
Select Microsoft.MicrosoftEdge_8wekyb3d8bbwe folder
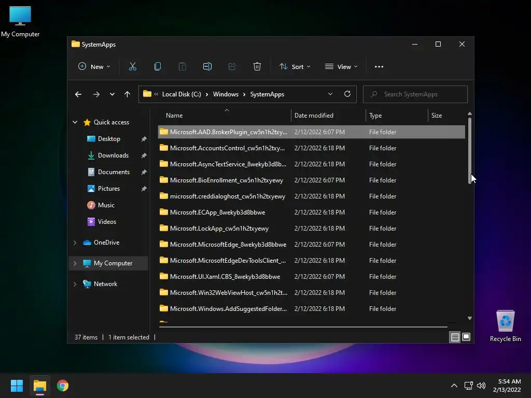311,245
